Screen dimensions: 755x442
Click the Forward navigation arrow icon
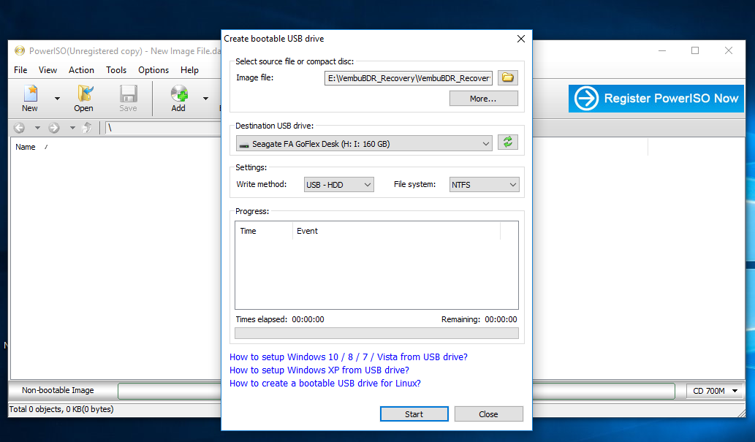click(54, 128)
